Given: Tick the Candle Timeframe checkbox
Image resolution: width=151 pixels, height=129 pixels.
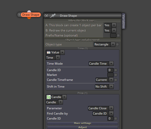Looking at the screenshot, I should [x=116, y=80].
